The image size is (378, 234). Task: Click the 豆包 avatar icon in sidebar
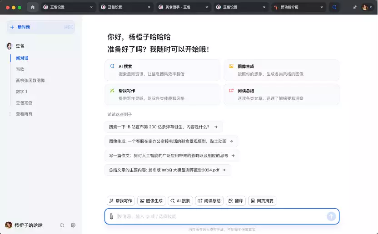tap(9, 46)
